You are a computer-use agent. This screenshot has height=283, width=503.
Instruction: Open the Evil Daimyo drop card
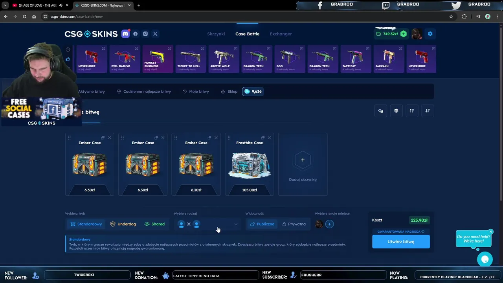click(x=125, y=59)
